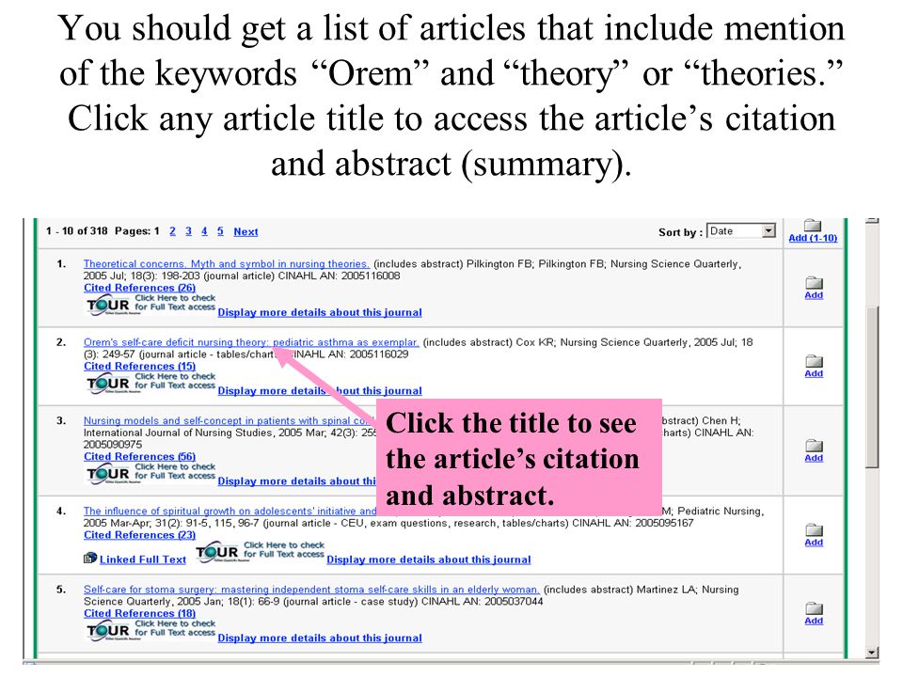
Task: Display more journal details for article 5
Action: pyautogui.click(x=320, y=638)
